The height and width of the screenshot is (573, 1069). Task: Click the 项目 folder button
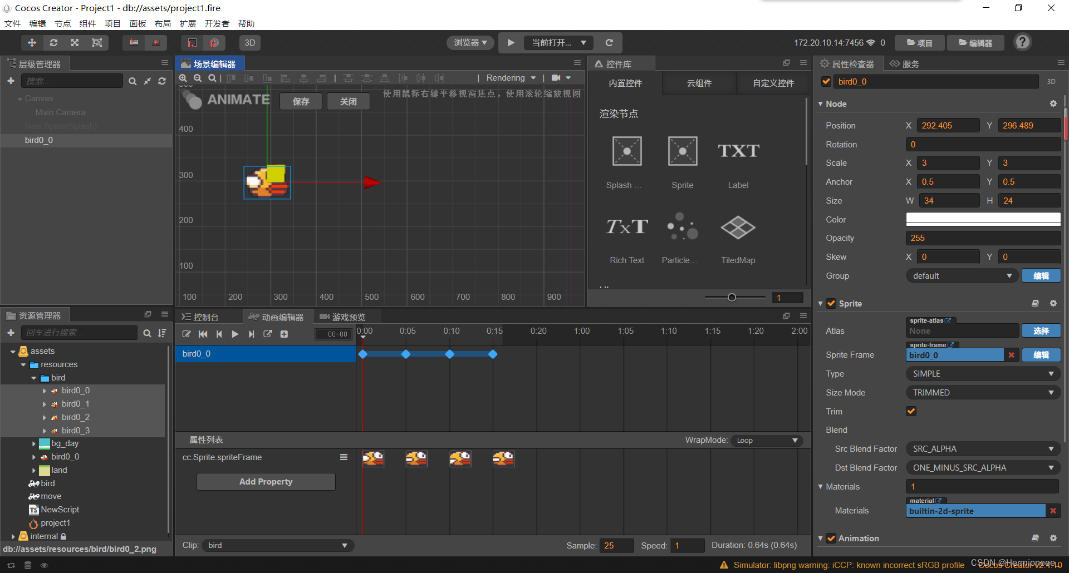[x=919, y=43]
